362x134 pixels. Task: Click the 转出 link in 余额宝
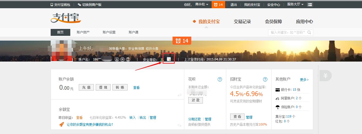coord(143,118)
